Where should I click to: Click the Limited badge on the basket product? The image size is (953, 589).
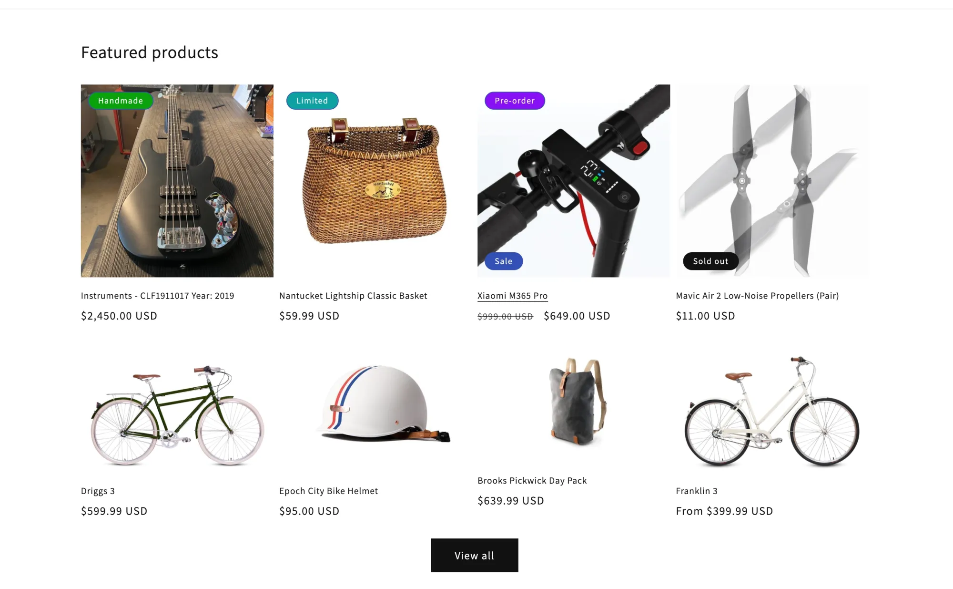pyautogui.click(x=312, y=101)
